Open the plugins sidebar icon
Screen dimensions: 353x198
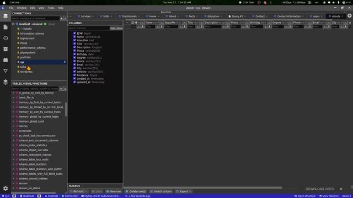(6, 60)
